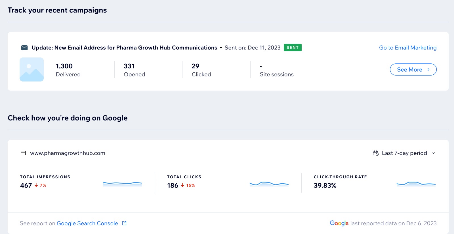The image size is (454, 234).
Task: Click the Total Clicks sparkline chart
Action: (x=269, y=184)
